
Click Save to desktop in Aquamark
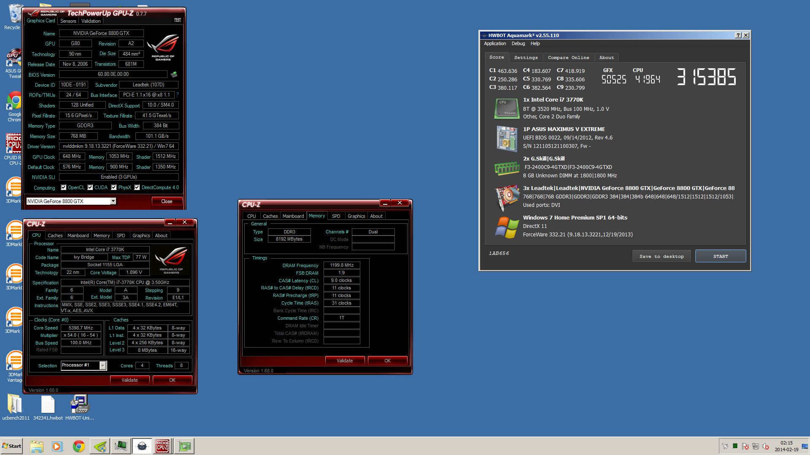pos(661,256)
